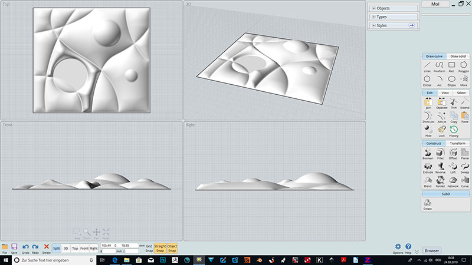Open the History tool

coord(454,131)
